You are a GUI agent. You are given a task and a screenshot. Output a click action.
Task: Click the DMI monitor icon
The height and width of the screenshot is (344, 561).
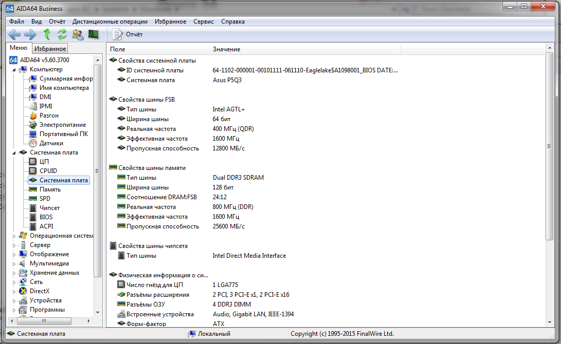[x=33, y=97]
